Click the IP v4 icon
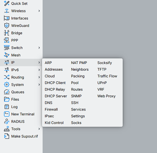Image resolution: width=157 pixels, height=153 pixels. pos(6,62)
